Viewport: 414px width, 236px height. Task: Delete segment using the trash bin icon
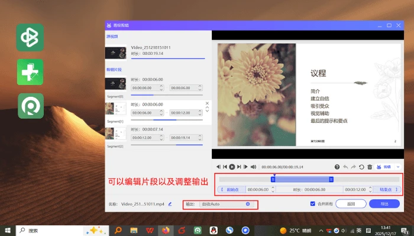pyautogui.click(x=370, y=167)
